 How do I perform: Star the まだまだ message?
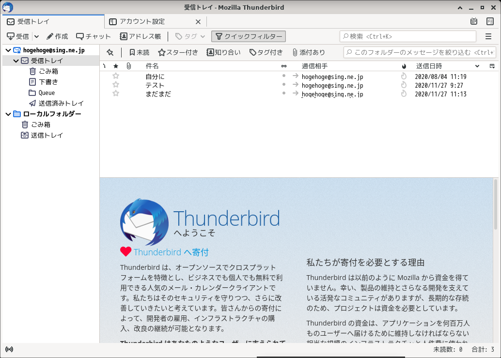click(x=116, y=93)
